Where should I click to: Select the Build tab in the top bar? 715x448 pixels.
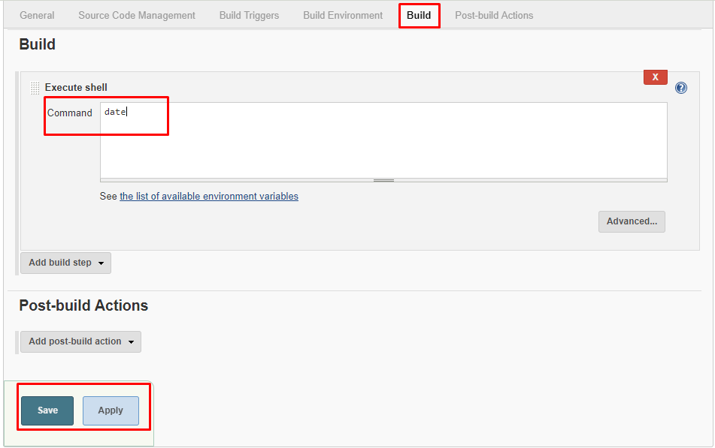419,15
